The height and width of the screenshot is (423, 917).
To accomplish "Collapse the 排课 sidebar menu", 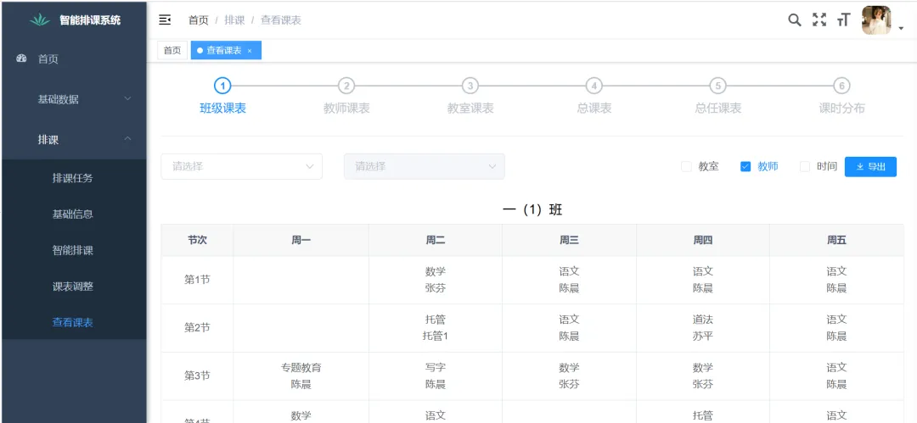I will (74, 140).
